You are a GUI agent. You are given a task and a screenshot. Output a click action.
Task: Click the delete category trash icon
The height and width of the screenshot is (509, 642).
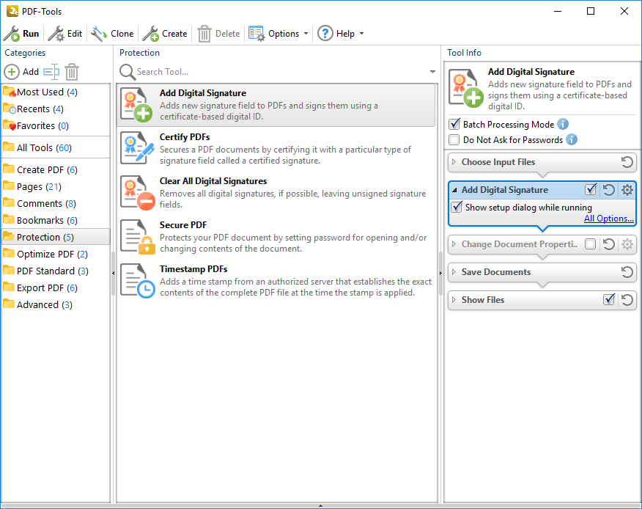tap(71, 72)
